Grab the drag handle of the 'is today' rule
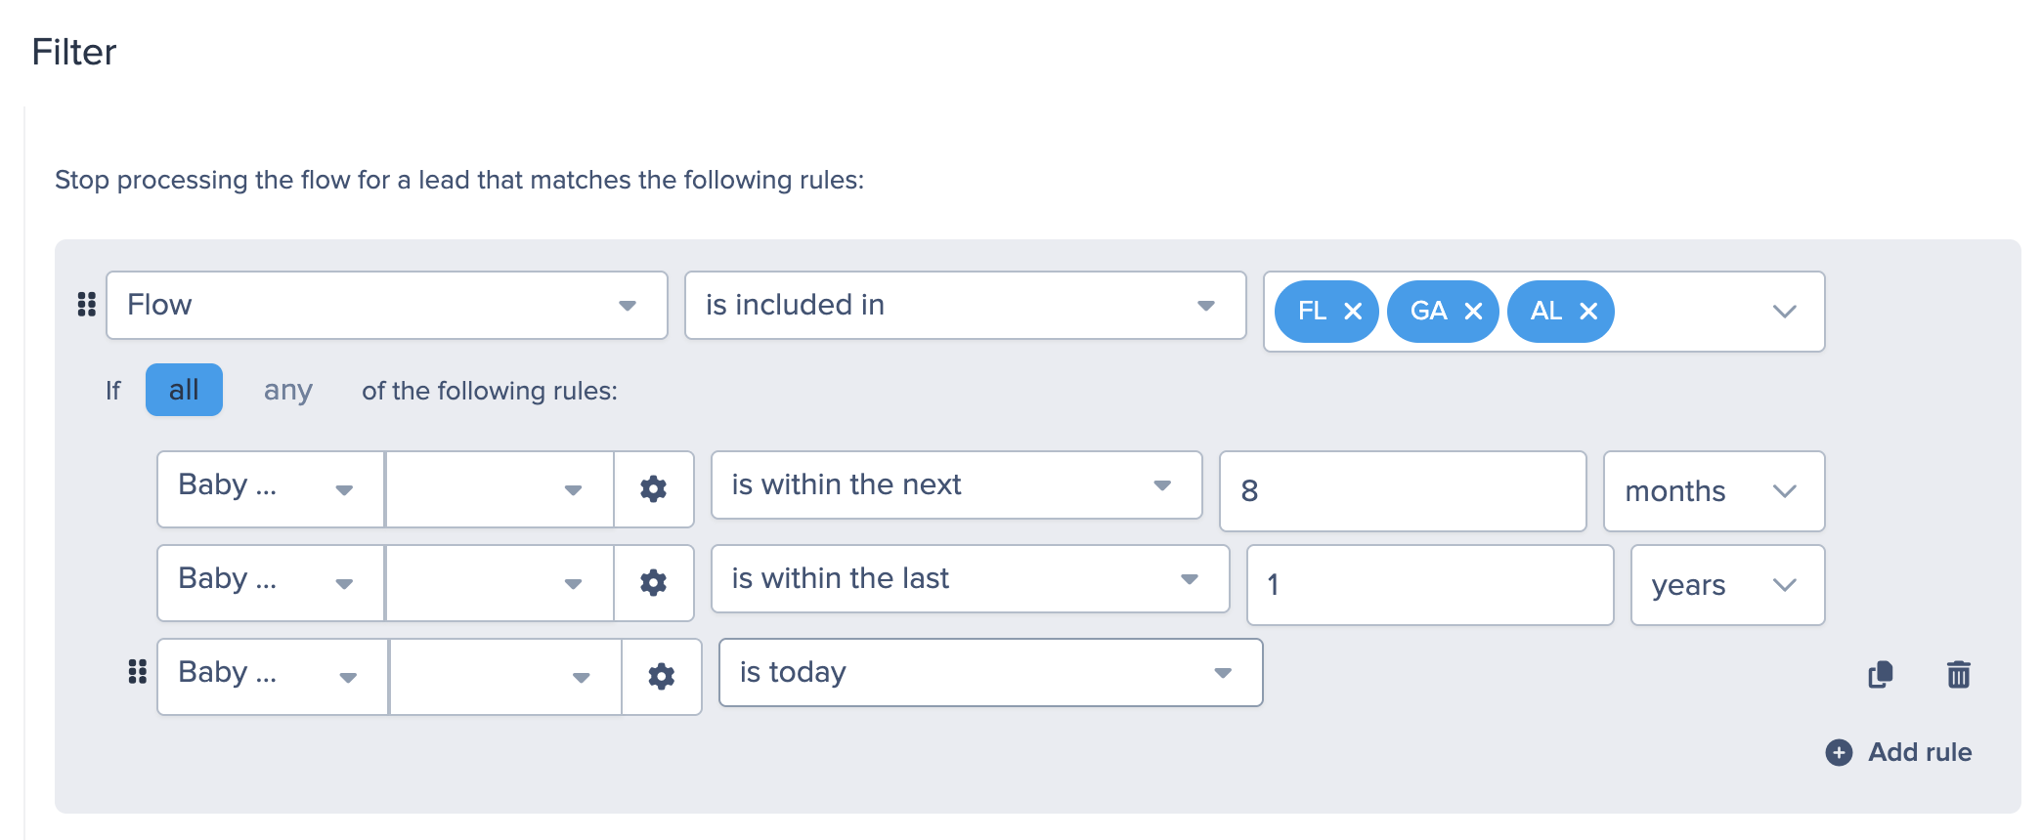2041x840 pixels. pos(138,672)
